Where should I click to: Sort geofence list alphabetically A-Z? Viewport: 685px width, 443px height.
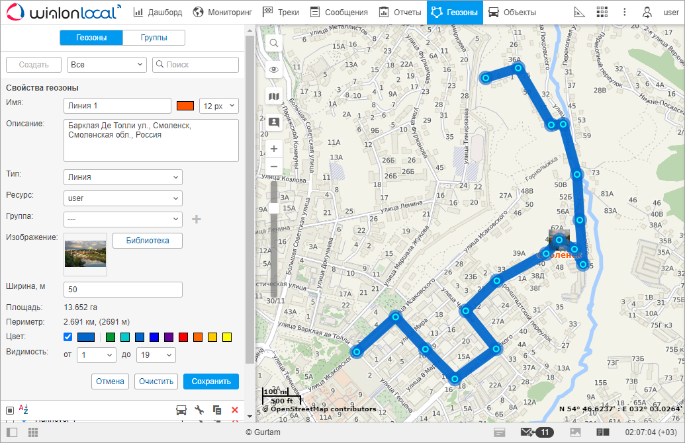point(24,409)
